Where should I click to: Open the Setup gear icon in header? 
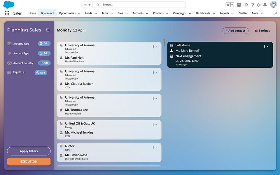point(259,5)
